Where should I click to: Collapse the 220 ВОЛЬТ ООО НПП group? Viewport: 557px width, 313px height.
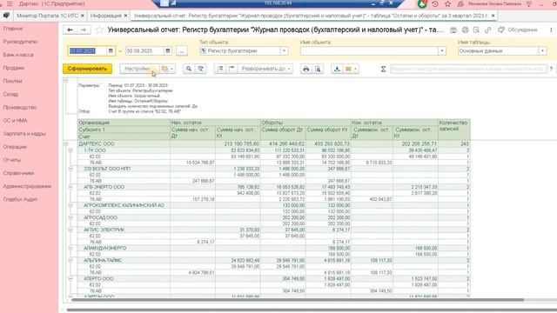pos(70,169)
